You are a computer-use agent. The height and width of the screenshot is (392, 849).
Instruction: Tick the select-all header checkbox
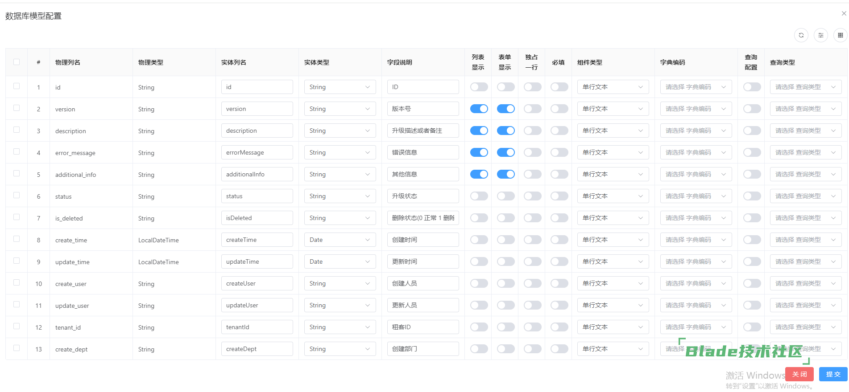[x=17, y=62]
